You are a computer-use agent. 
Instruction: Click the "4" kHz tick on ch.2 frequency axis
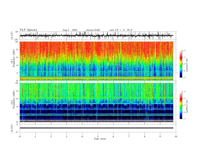point(17,106)
